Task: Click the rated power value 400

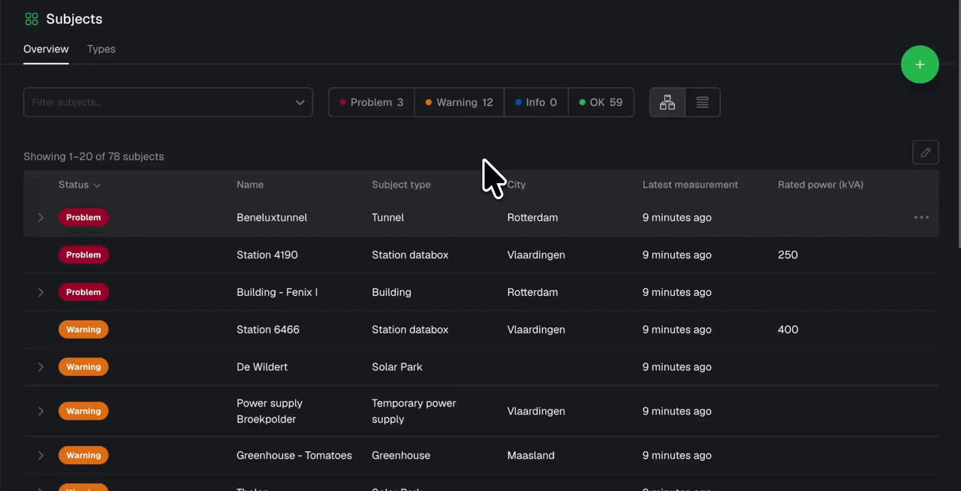Action: pyautogui.click(x=788, y=330)
